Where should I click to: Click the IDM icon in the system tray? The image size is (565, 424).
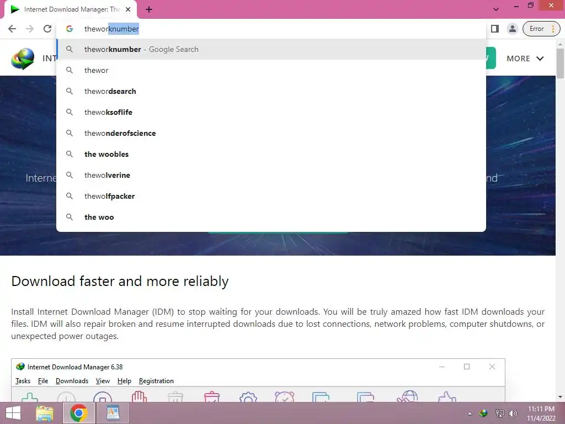483,413
